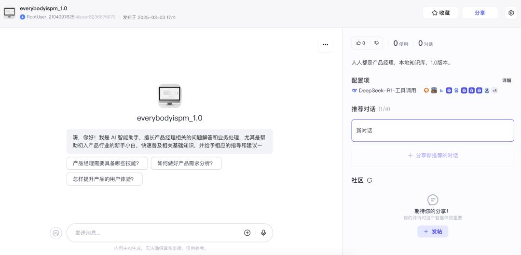Image resolution: width=521 pixels, height=255 pixels.
Task: Click the person figure plugin icon
Action: (487, 90)
